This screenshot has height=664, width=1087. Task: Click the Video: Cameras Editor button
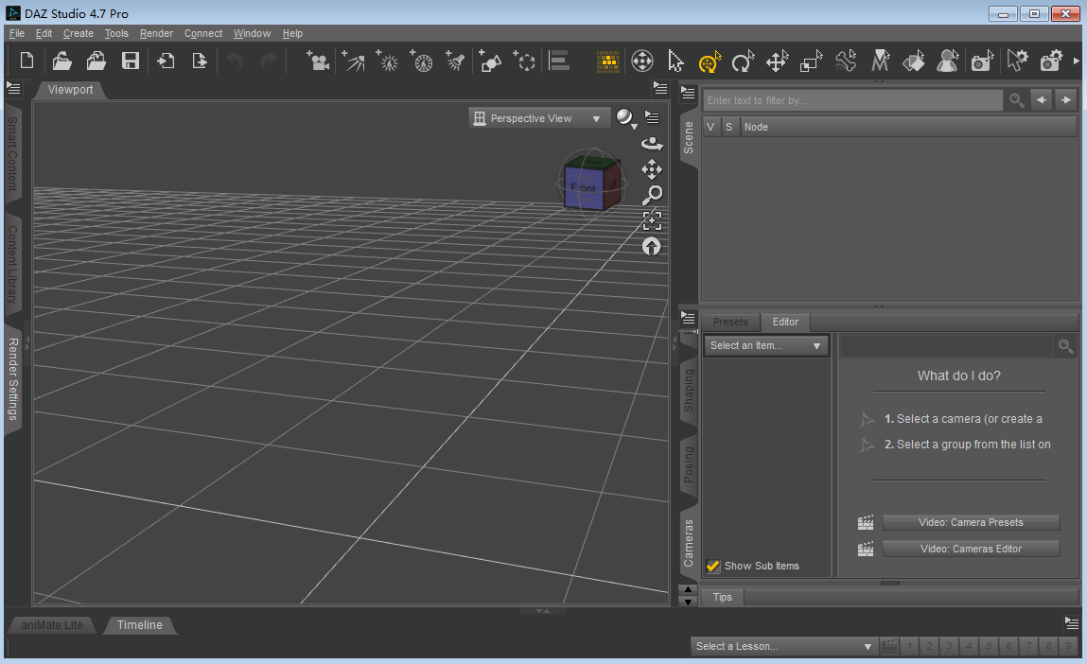(x=971, y=549)
